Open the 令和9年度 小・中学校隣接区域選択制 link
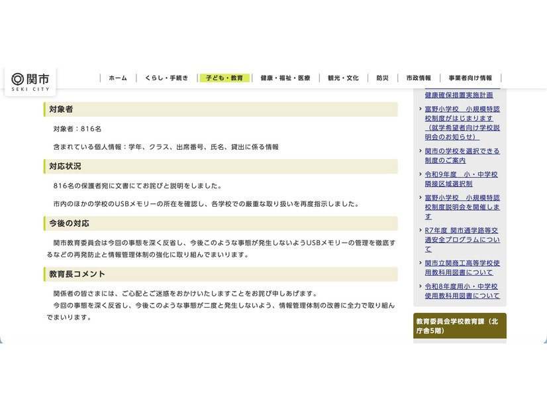 461,179
